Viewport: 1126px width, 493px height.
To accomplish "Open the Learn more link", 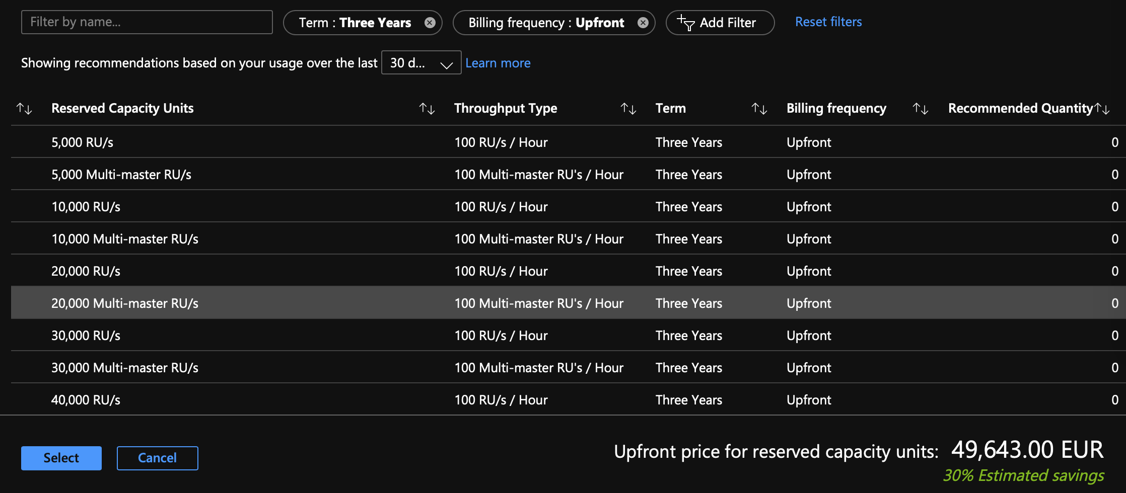I will coord(498,63).
